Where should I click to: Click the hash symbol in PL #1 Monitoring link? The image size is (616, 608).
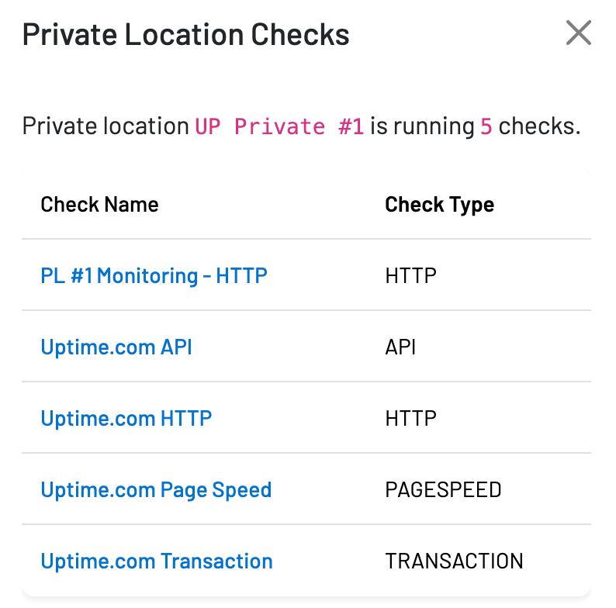click(x=77, y=275)
